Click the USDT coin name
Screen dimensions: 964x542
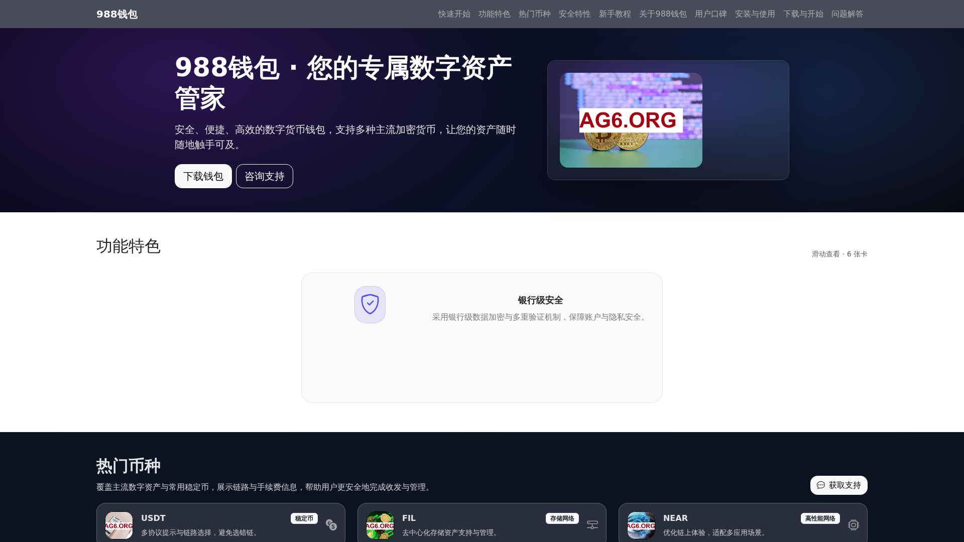pyautogui.click(x=153, y=518)
